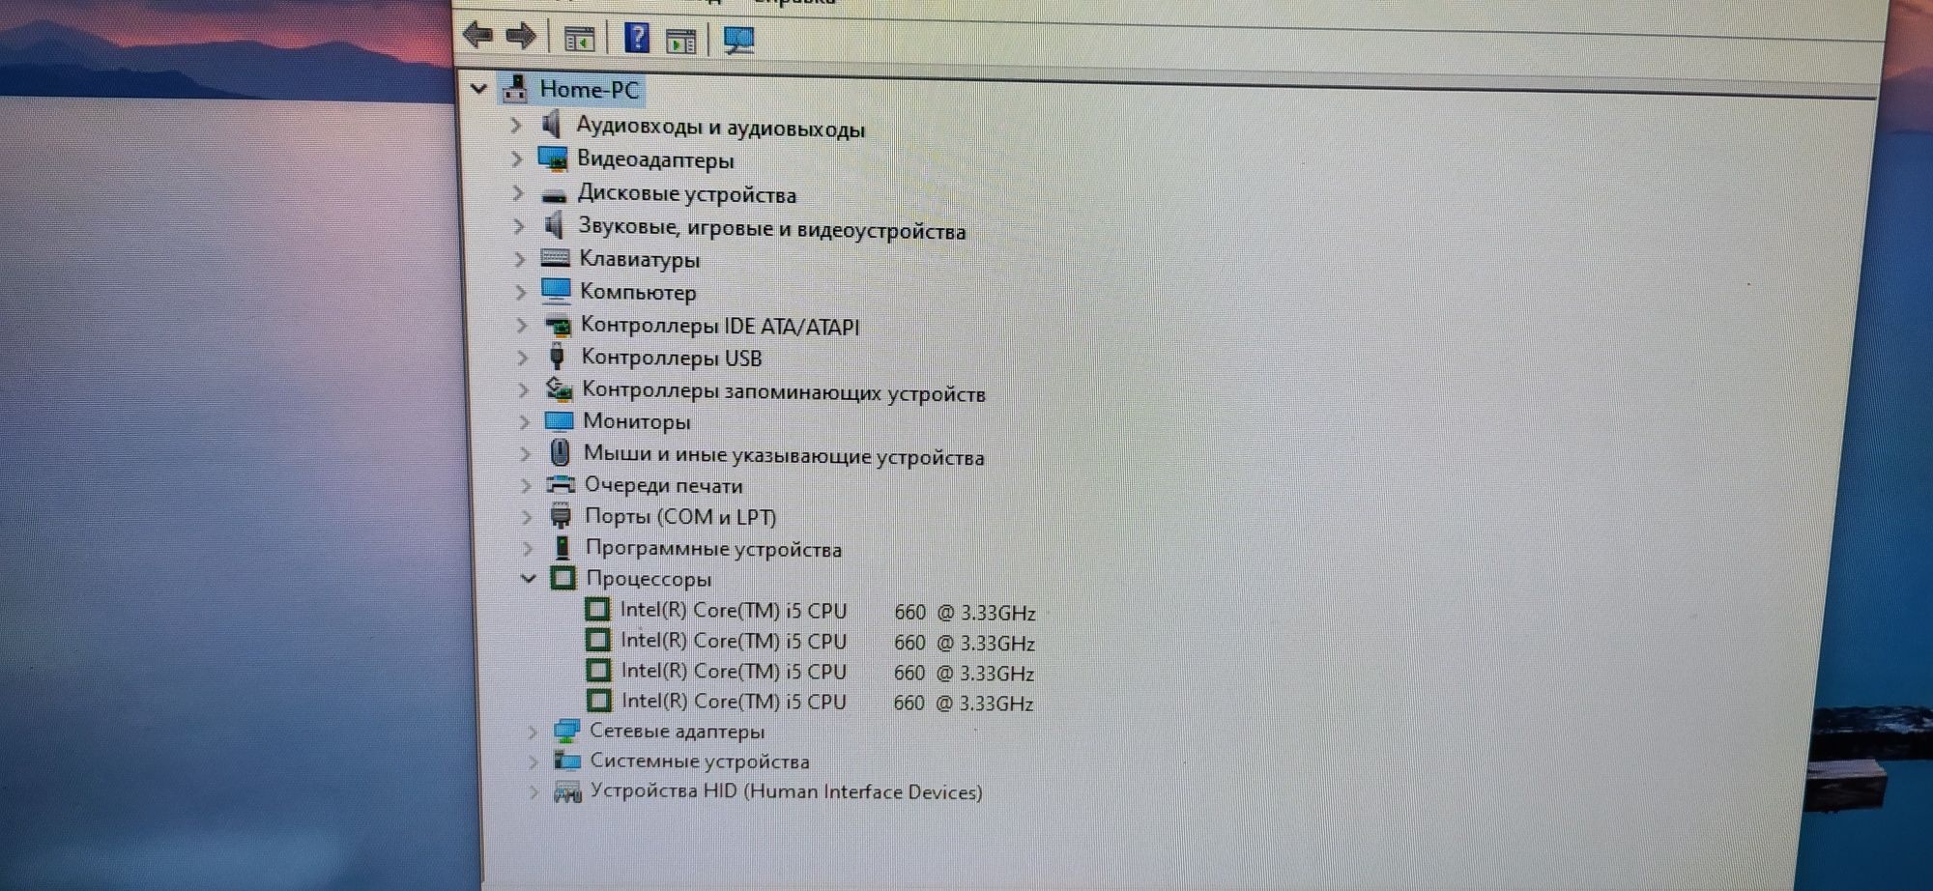This screenshot has width=1933, height=891.
Task: Click the Программные устройства icon
Action: click(x=562, y=547)
